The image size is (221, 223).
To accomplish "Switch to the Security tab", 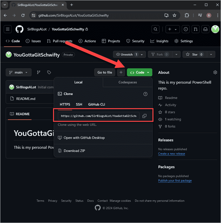I will [135, 41].
